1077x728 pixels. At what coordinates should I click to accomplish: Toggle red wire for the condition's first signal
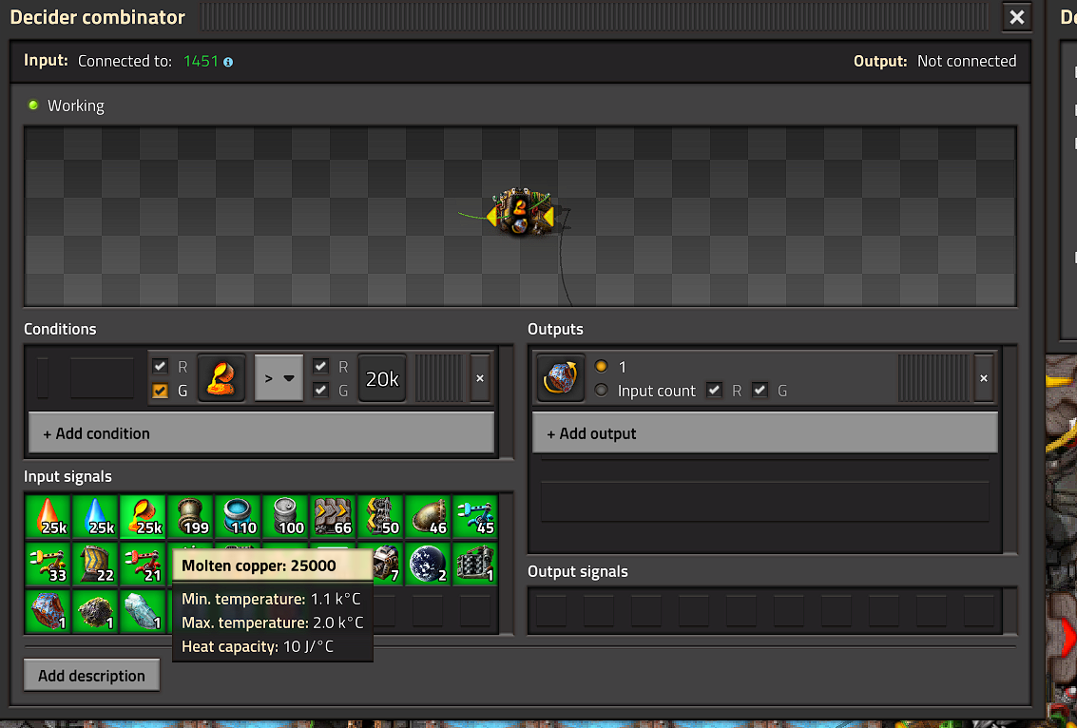pyautogui.click(x=160, y=366)
